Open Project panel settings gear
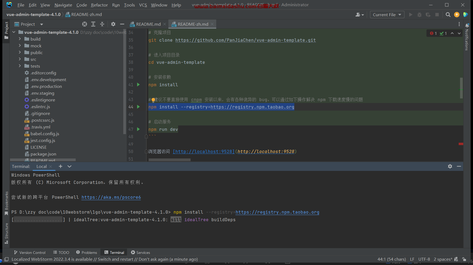473x265 pixels. pyautogui.click(x=113, y=24)
